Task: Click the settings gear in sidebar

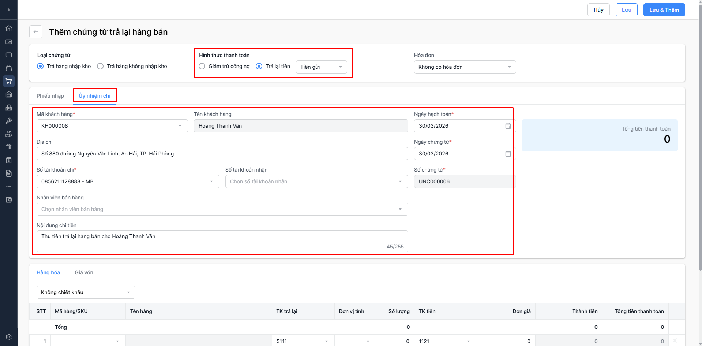Action: click(9, 337)
